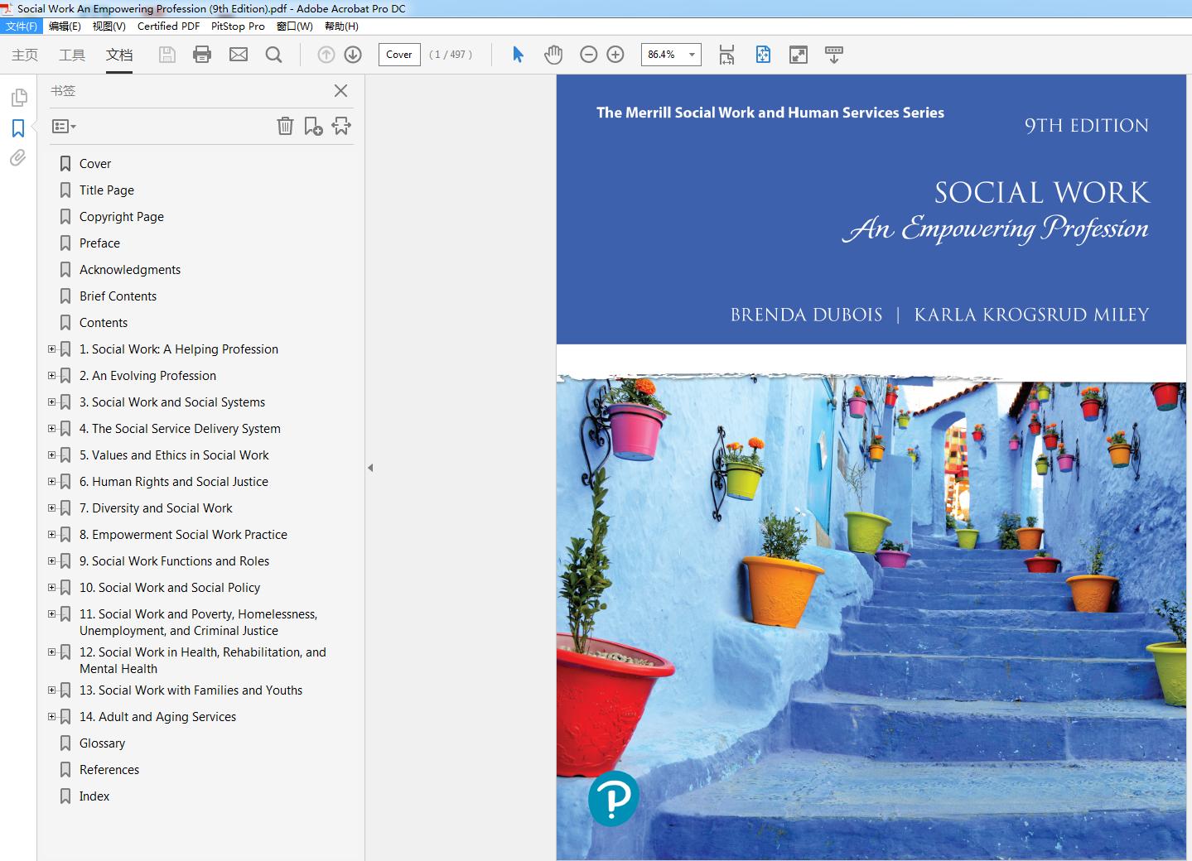The height and width of the screenshot is (861, 1192).
Task: Open the PitStop Pro menu
Action: coord(238,26)
